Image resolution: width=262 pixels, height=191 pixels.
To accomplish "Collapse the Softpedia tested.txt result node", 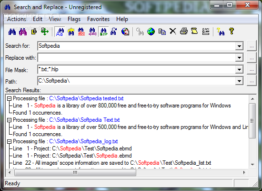I will (x=10, y=98).
